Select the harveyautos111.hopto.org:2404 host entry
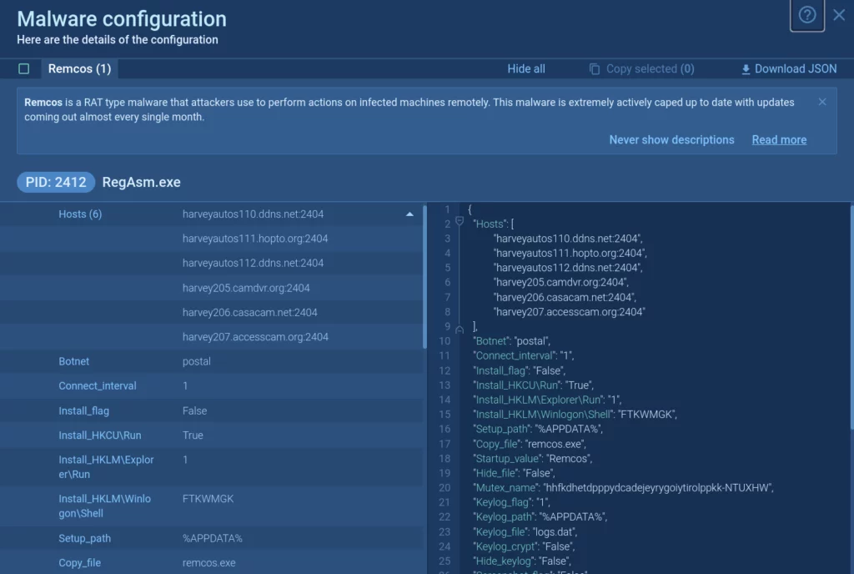Screen dimensions: 854x574 pyautogui.click(x=255, y=239)
